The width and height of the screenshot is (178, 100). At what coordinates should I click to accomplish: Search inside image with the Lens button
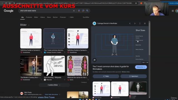click(x=95, y=60)
